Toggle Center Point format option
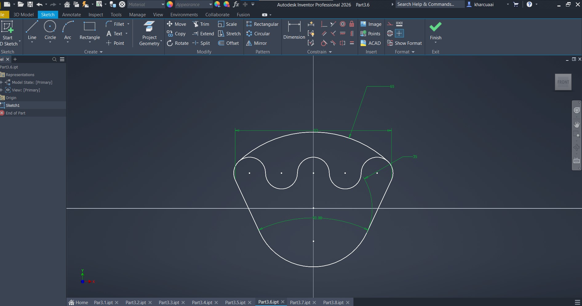Image resolution: width=582 pixels, height=306 pixels. pos(399,33)
